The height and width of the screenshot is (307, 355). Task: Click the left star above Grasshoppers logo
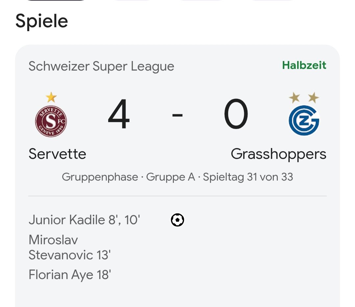click(295, 98)
